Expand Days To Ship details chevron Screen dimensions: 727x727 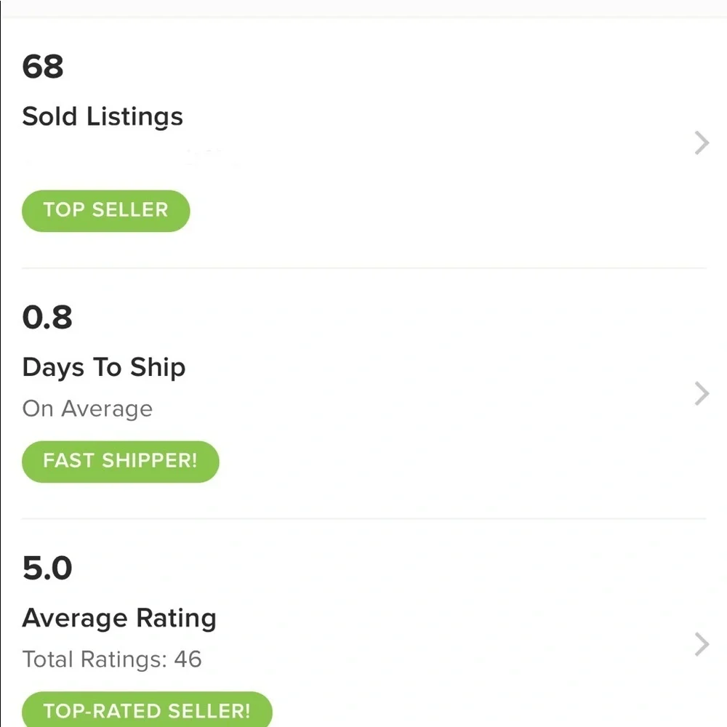702,393
